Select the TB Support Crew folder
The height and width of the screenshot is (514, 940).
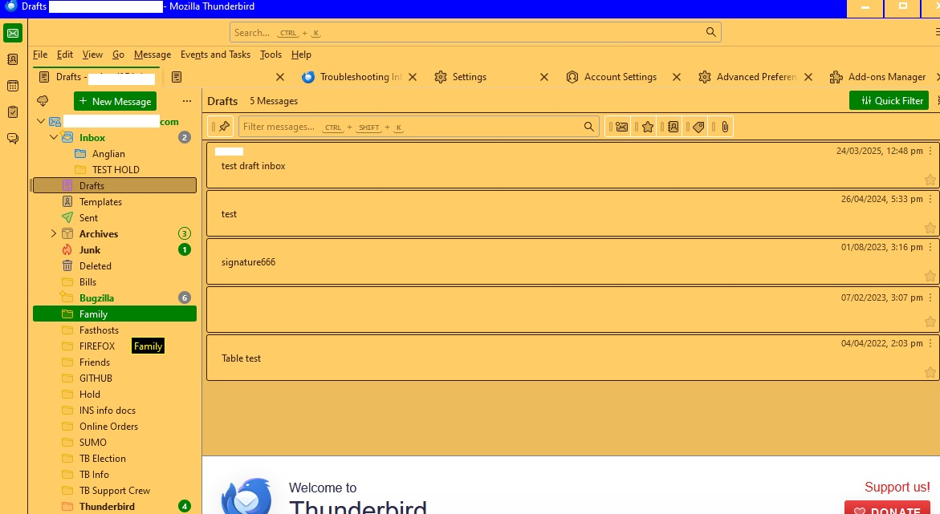(114, 490)
